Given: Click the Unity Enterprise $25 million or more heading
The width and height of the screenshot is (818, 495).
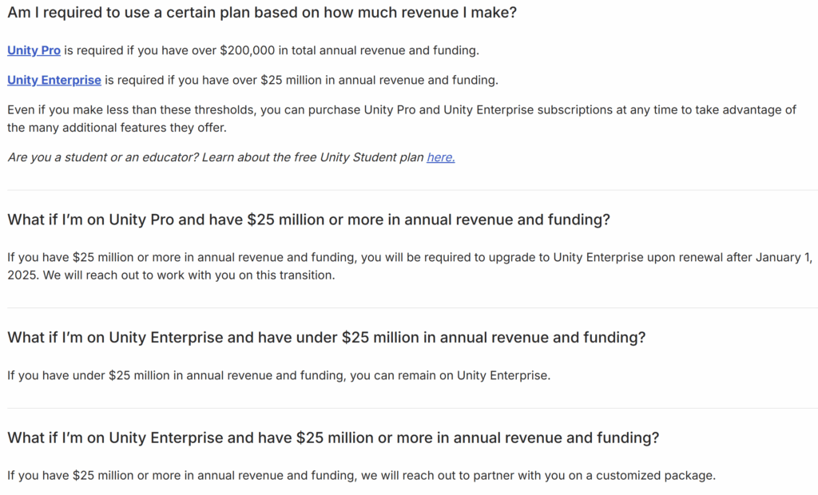Looking at the screenshot, I should (x=333, y=438).
